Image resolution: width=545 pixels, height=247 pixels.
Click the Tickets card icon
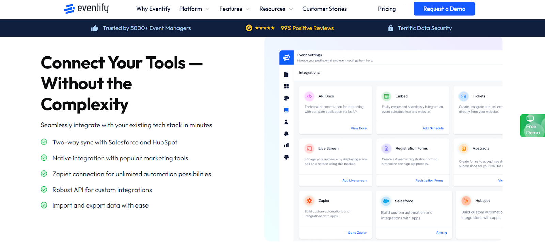(x=464, y=96)
